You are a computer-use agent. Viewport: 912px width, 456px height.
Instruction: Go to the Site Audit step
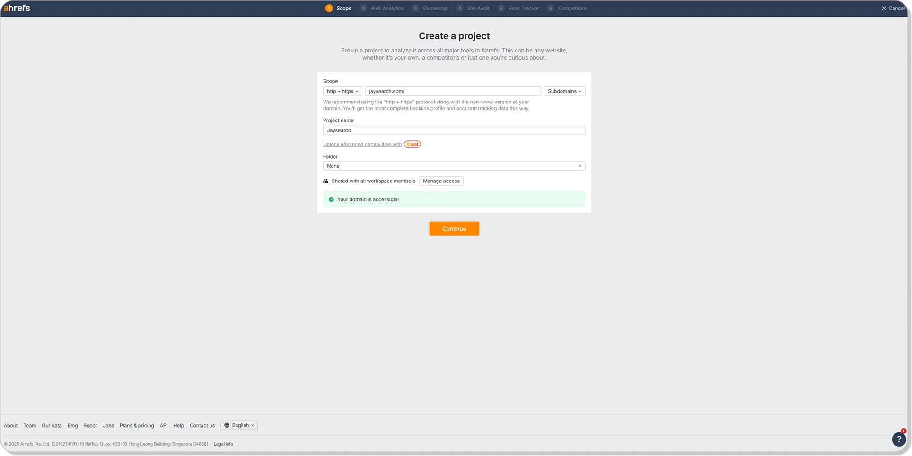point(473,8)
